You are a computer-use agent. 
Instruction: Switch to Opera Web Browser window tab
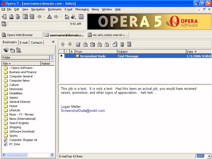tap(22, 35)
